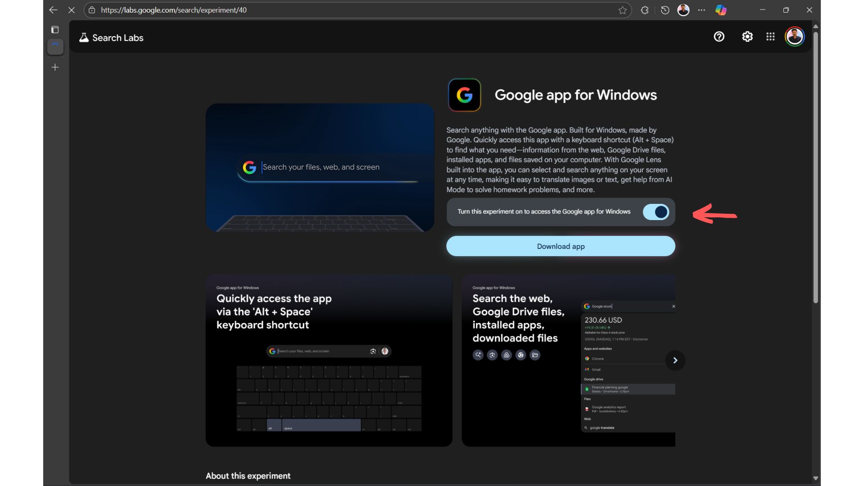Open the Copilot sidebar icon

(x=721, y=10)
